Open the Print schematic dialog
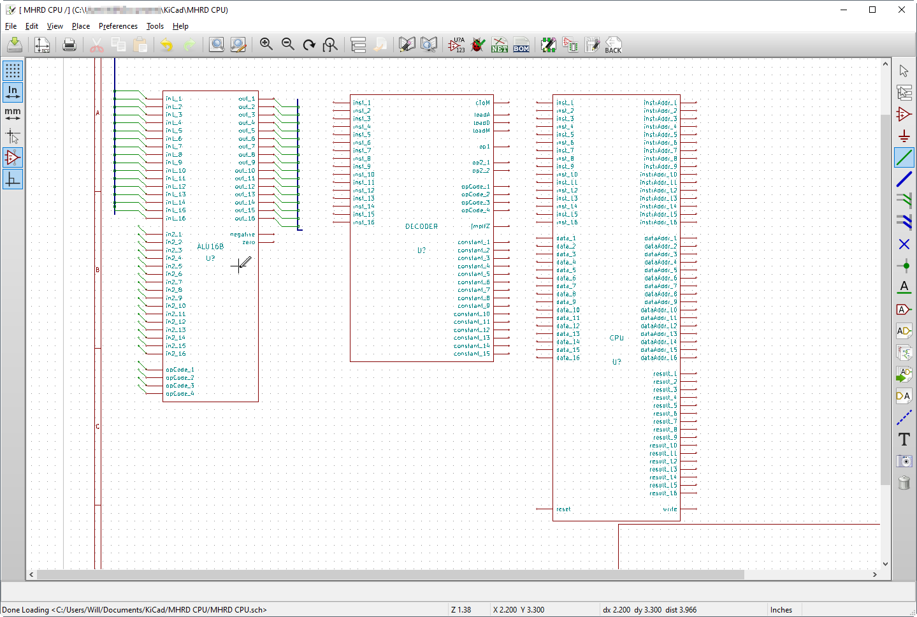 pos(69,45)
